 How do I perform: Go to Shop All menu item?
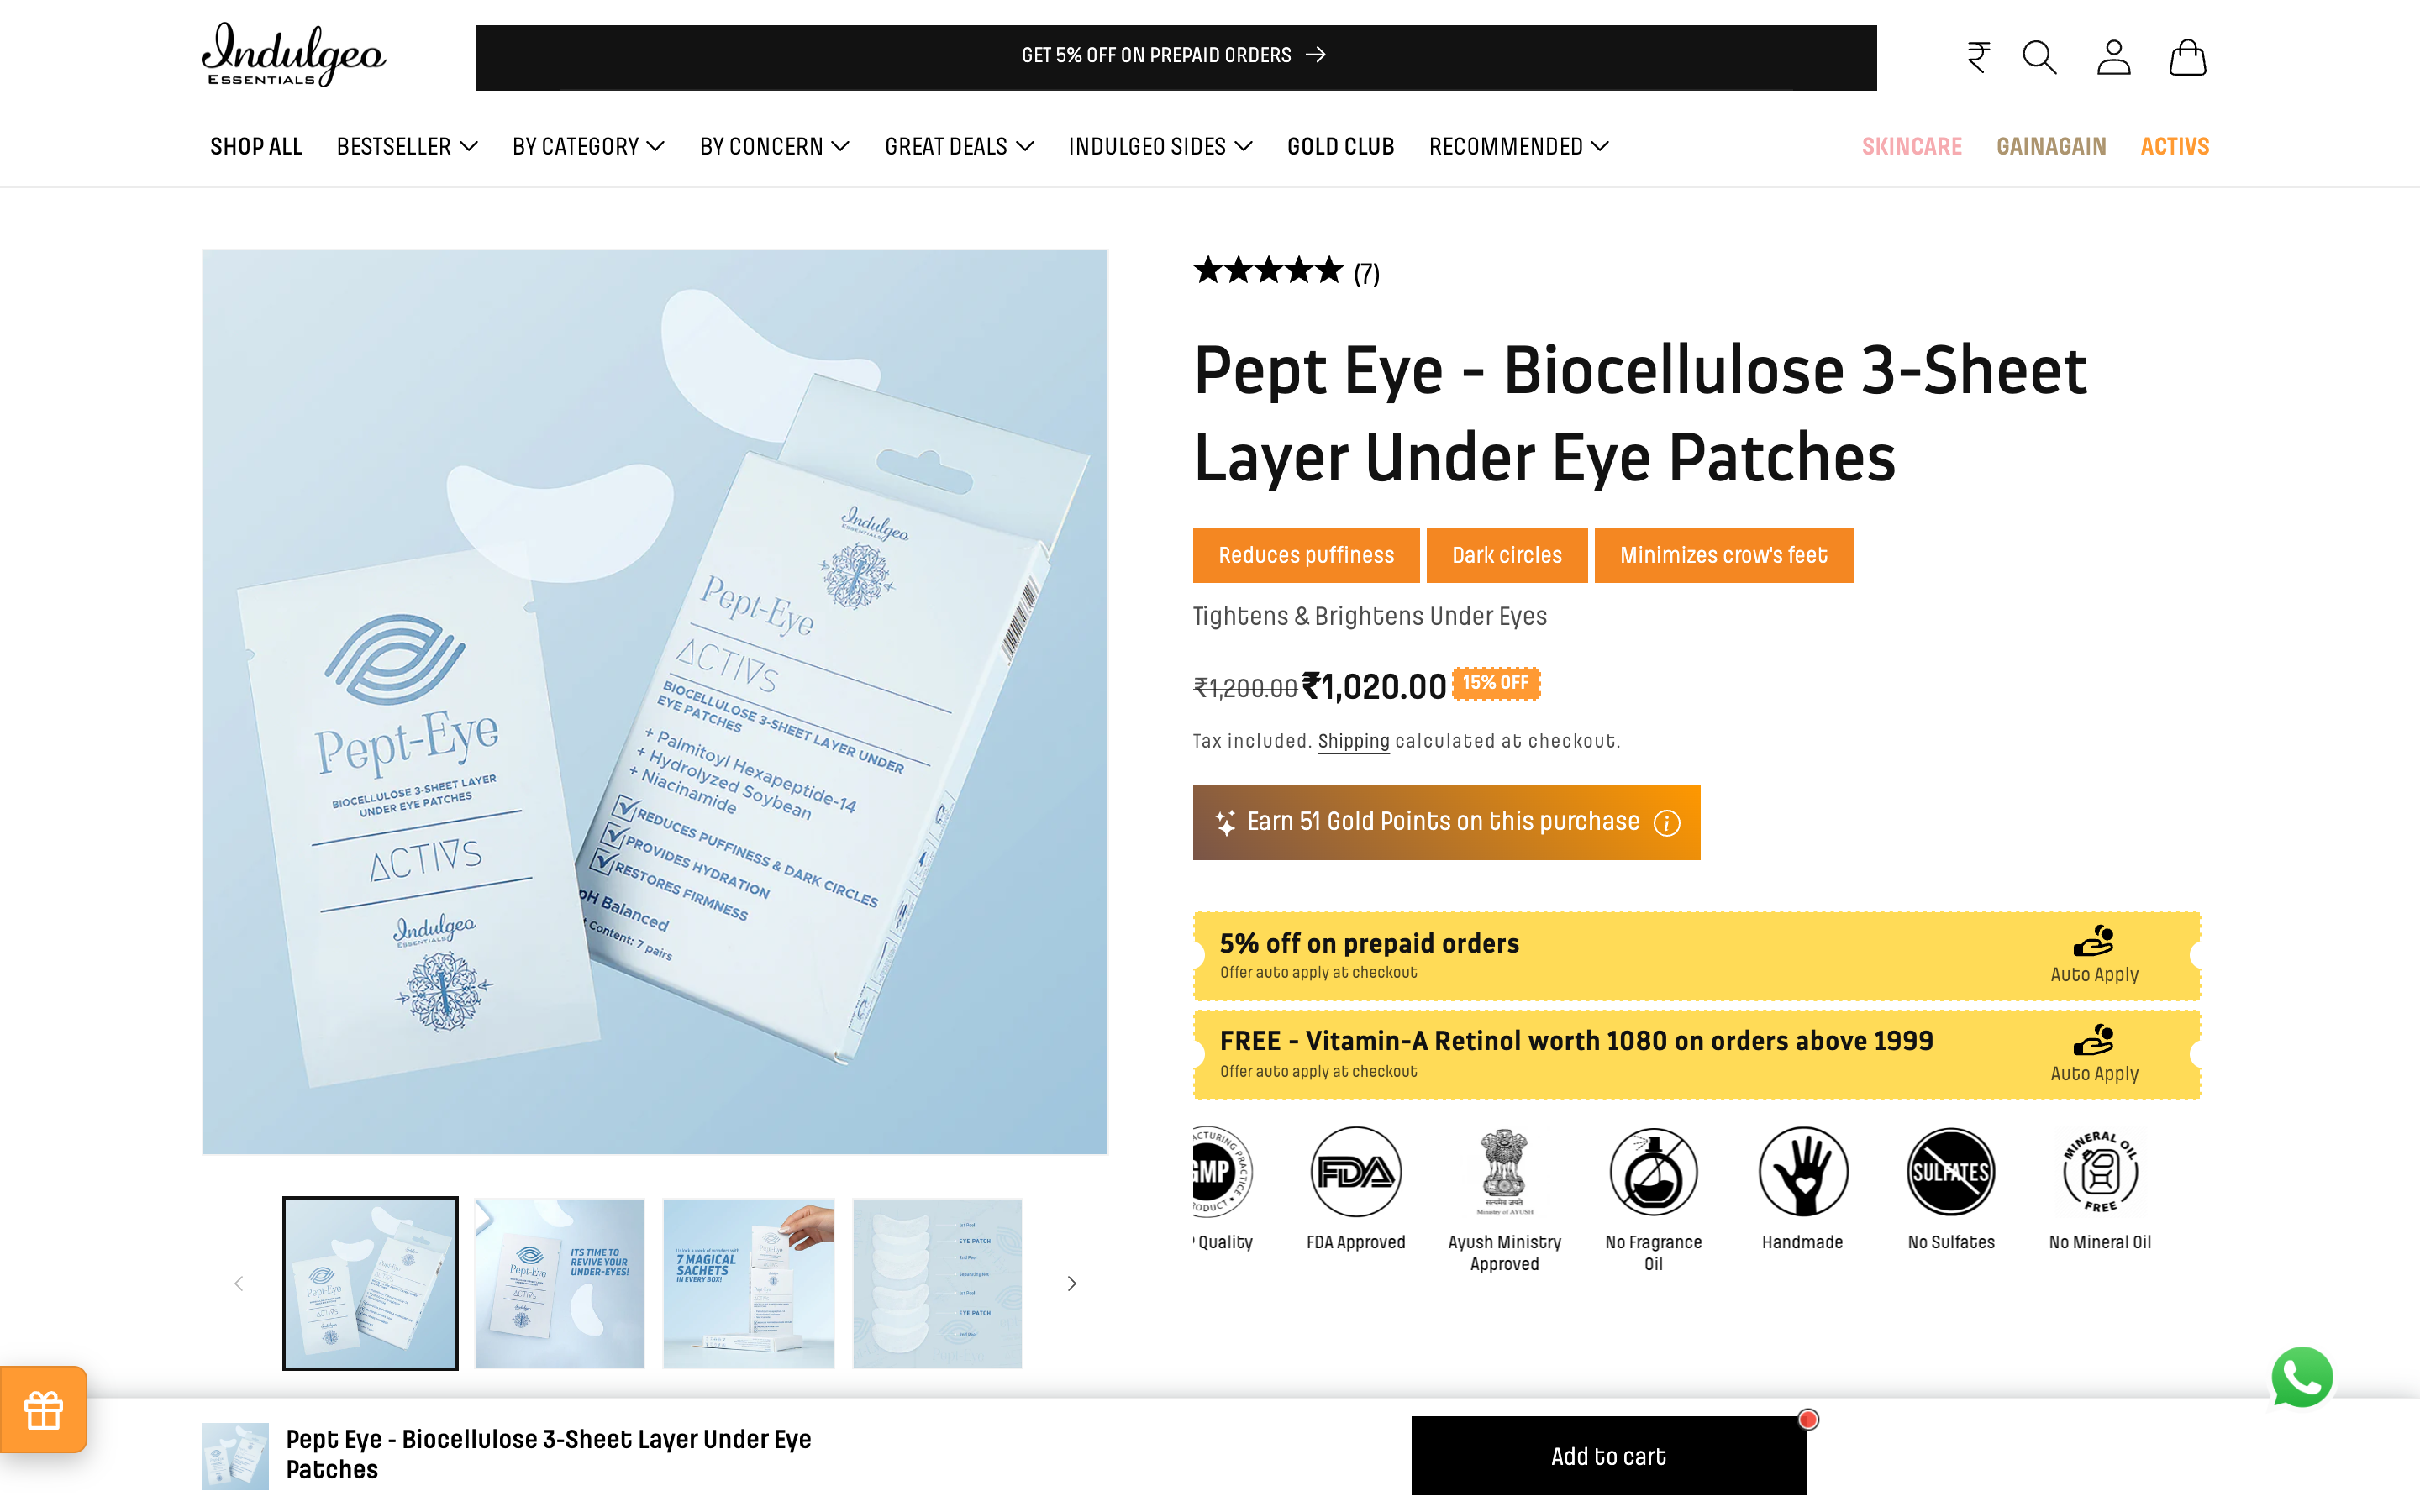click(256, 147)
